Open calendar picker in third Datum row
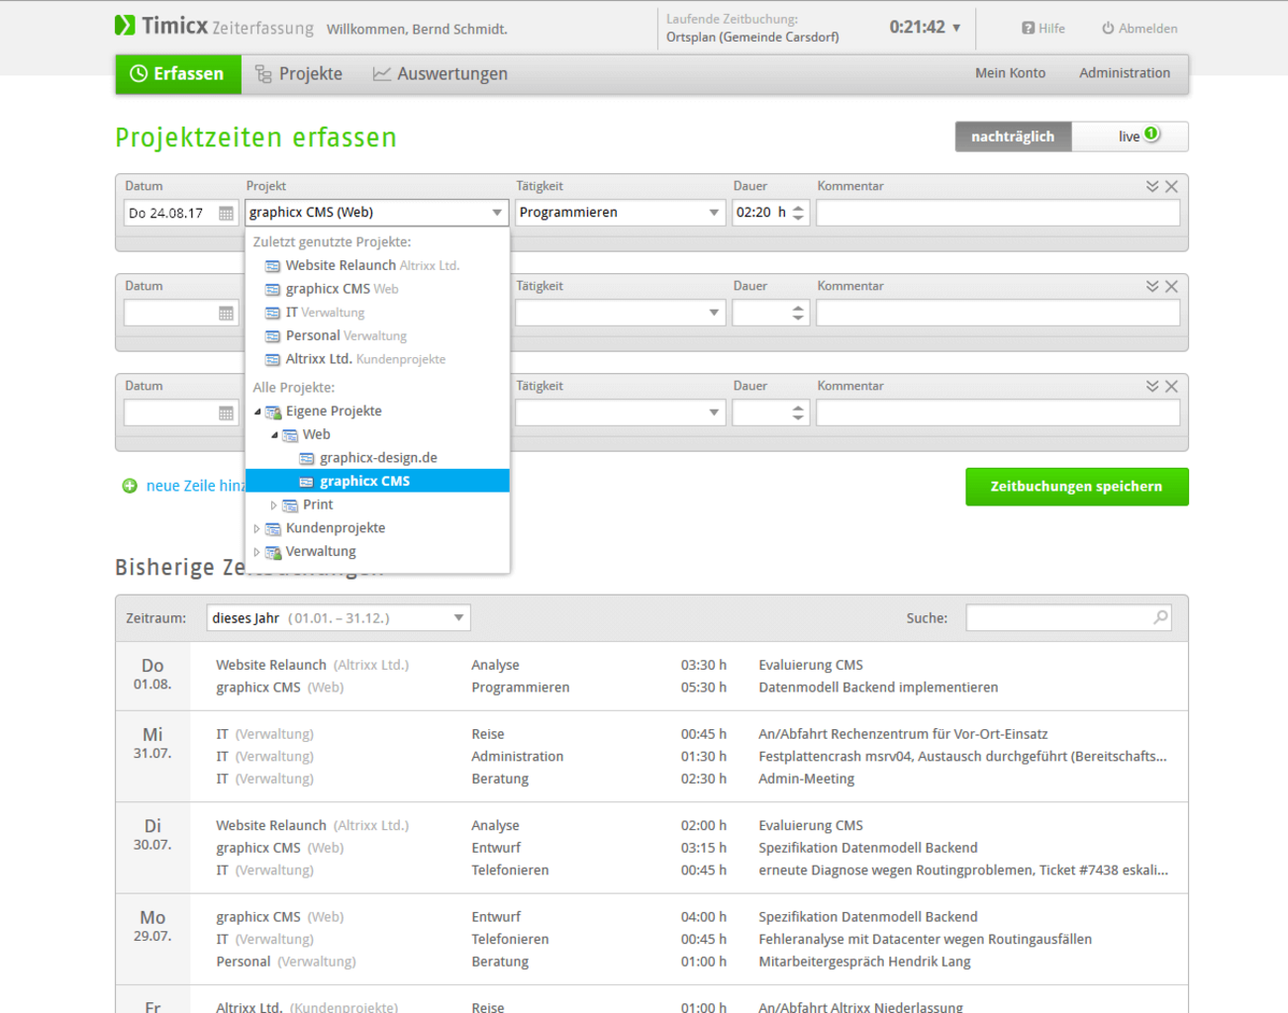1288x1013 pixels. pyautogui.click(x=226, y=414)
